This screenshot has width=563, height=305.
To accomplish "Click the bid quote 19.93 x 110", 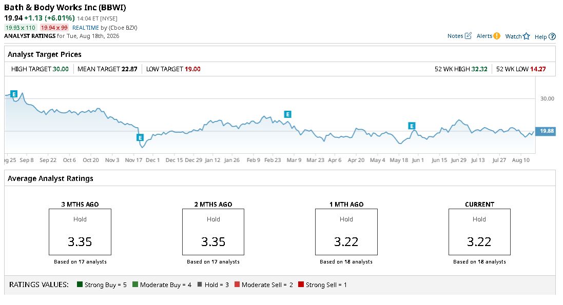I will 21,28.
